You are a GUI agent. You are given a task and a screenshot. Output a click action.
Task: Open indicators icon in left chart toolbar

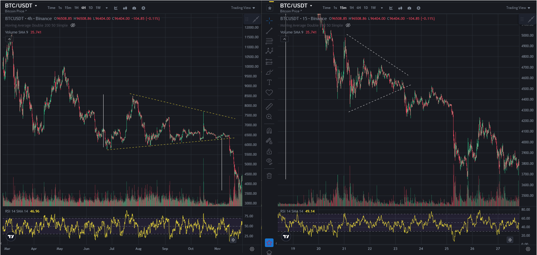tap(116, 8)
